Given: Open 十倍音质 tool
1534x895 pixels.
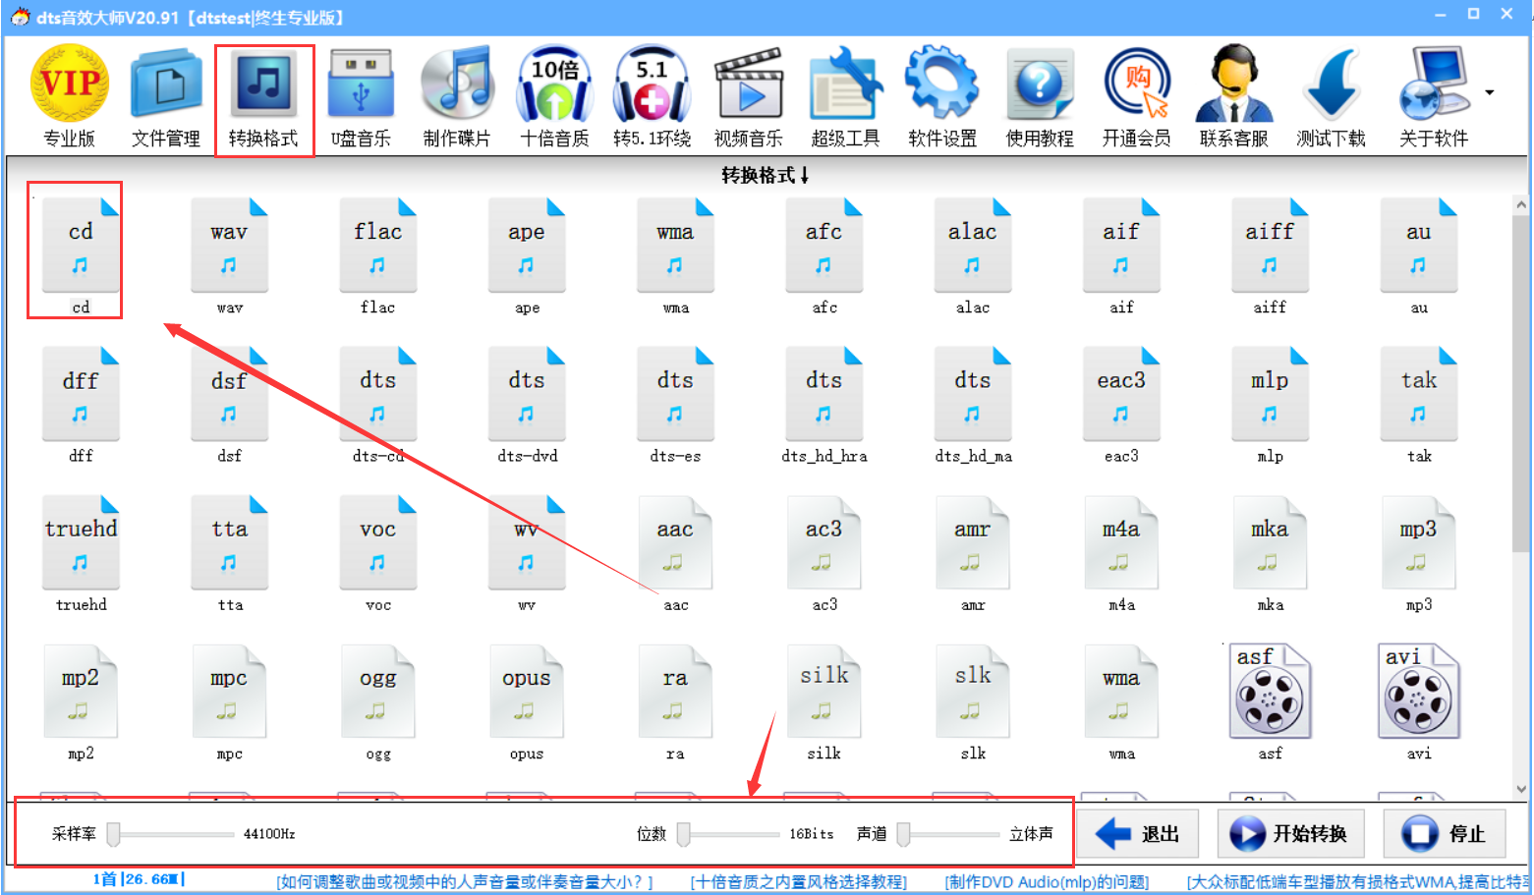Looking at the screenshot, I should 554,97.
